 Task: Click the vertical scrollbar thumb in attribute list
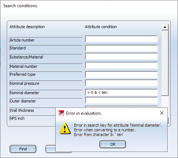165,63
